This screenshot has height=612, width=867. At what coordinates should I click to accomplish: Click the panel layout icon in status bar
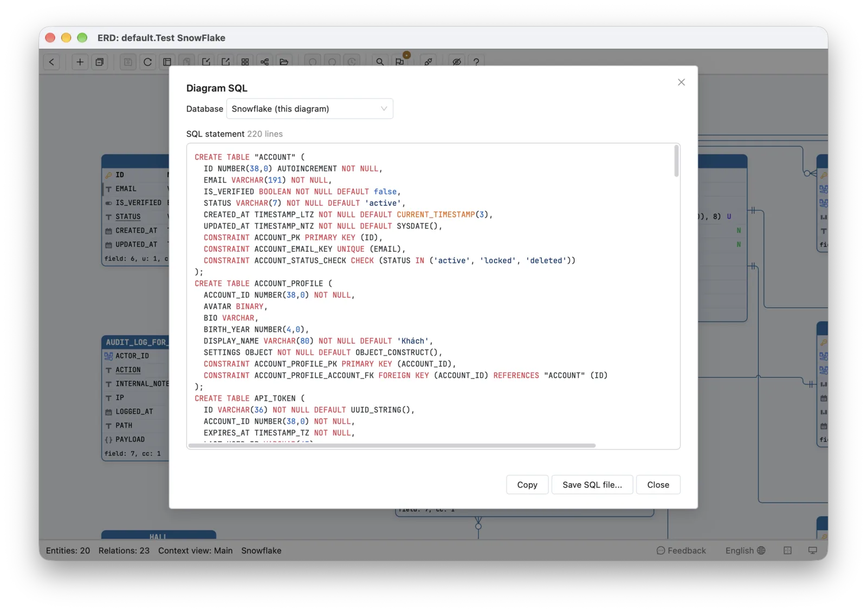787,550
